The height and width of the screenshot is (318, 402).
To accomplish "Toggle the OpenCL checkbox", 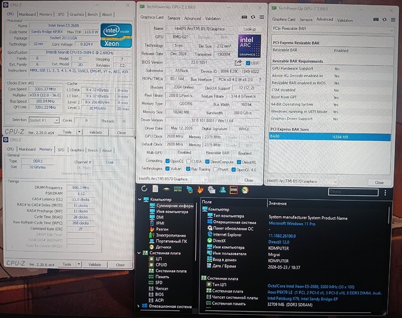I will click(x=167, y=161).
